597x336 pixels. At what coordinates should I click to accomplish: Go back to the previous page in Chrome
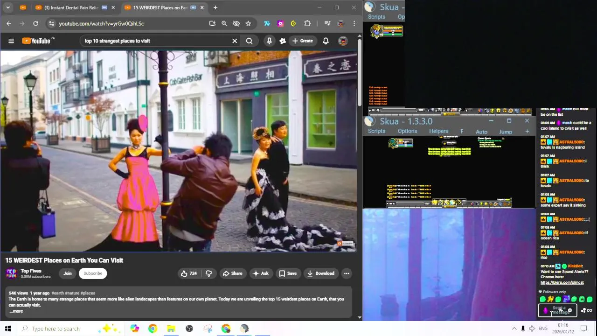[9, 23]
